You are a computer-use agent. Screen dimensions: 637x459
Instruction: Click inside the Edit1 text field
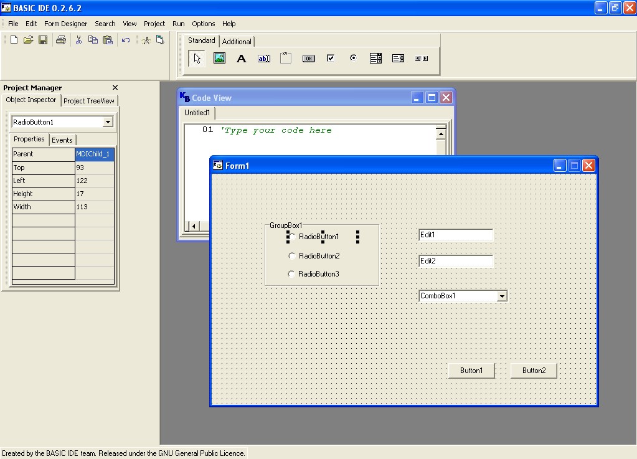(x=456, y=235)
